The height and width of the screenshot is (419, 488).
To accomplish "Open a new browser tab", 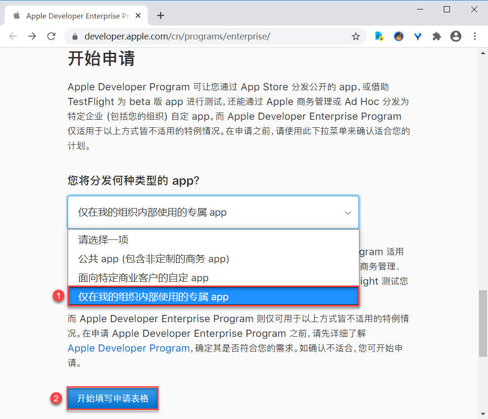I will point(160,16).
